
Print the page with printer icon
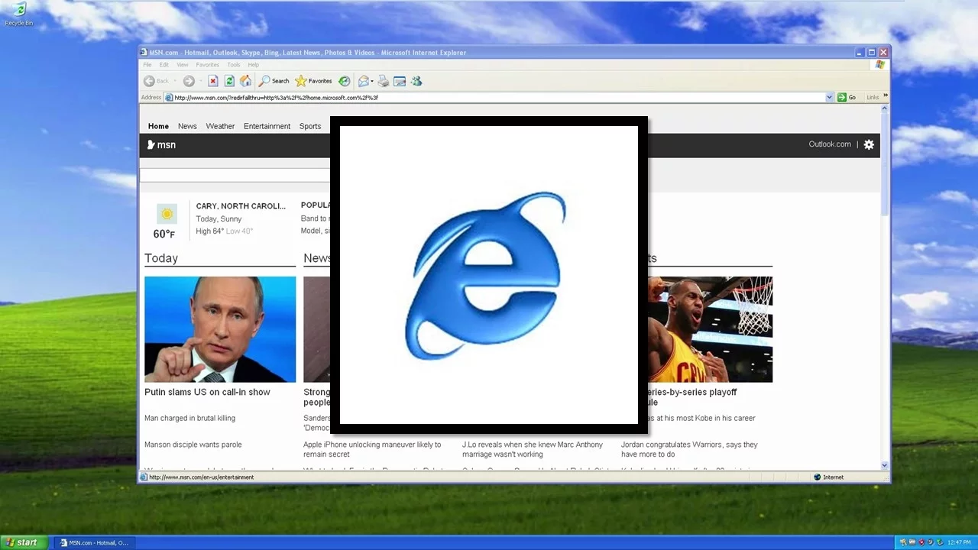click(x=384, y=81)
